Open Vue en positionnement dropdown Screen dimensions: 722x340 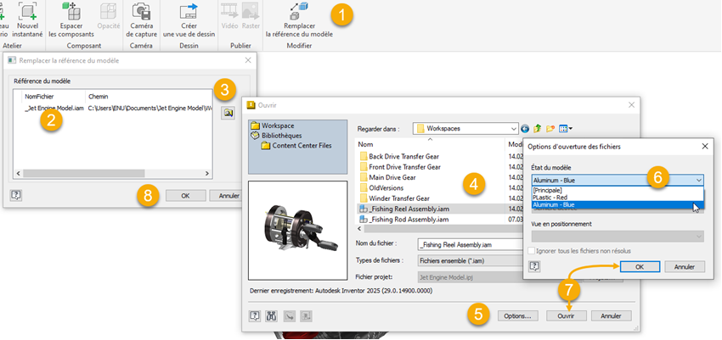[x=618, y=237]
